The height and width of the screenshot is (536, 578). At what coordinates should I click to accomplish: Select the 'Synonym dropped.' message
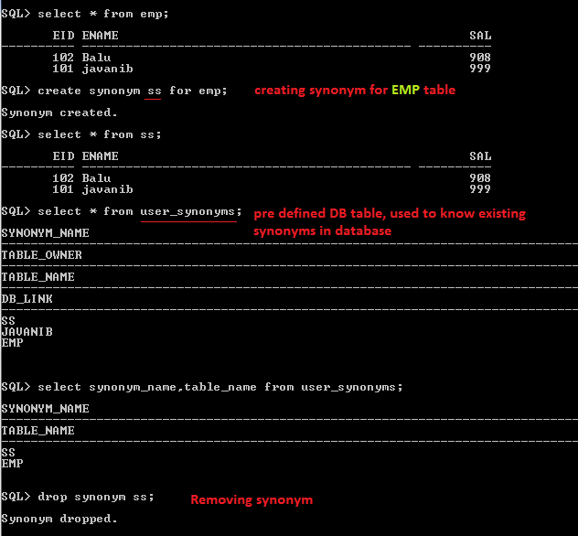pyautogui.click(x=59, y=519)
